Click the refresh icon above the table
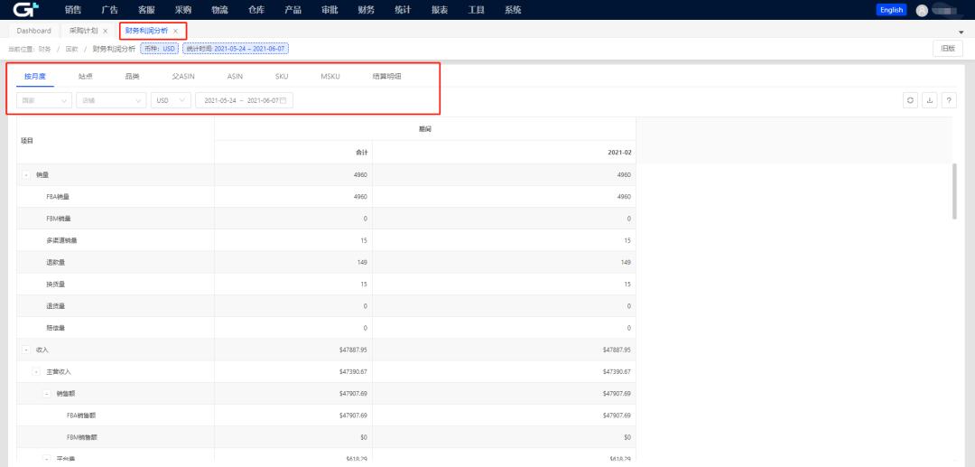The image size is (975, 467). [x=913, y=100]
